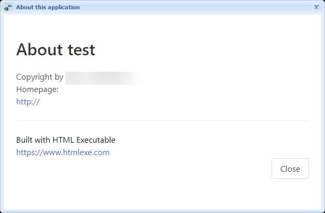Click the word "Copyright" in the body

click(34, 77)
